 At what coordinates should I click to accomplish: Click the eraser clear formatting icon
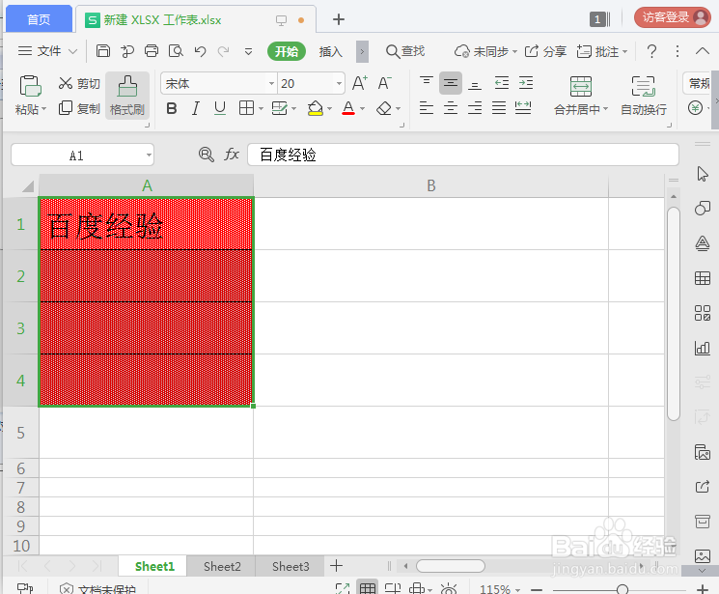384,108
